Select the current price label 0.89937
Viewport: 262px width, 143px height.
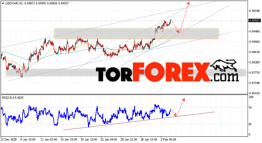tap(254, 20)
